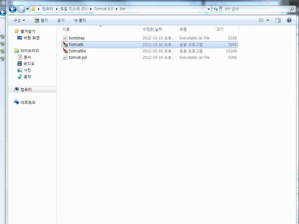The height and width of the screenshot is (224, 299).
Task: Toggle the preview pane button
Action: 278,20
